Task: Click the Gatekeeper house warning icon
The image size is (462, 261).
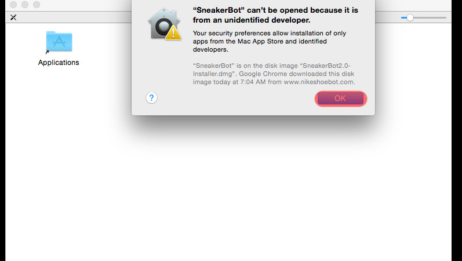Action: point(164,24)
